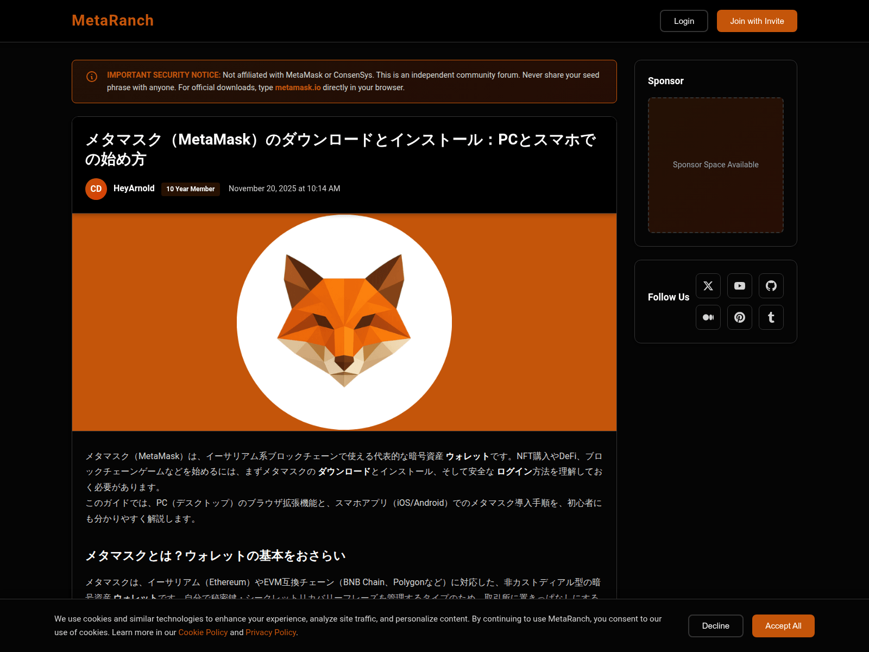Click the Sponsor heading
The image size is (869, 652).
pyautogui.click(x=666, y=81)
